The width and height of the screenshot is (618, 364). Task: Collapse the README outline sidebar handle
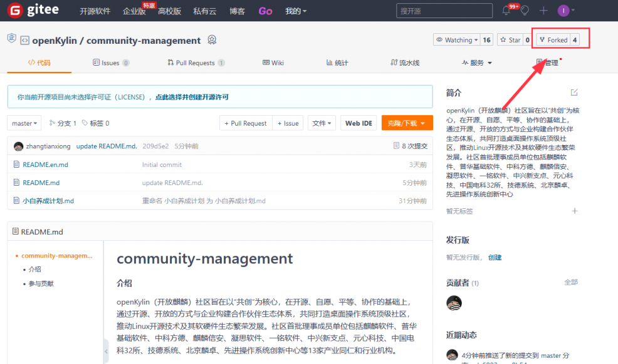point(106,351)
